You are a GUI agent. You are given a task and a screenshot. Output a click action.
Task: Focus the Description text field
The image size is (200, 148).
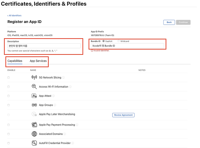click(x=44, y=46)
